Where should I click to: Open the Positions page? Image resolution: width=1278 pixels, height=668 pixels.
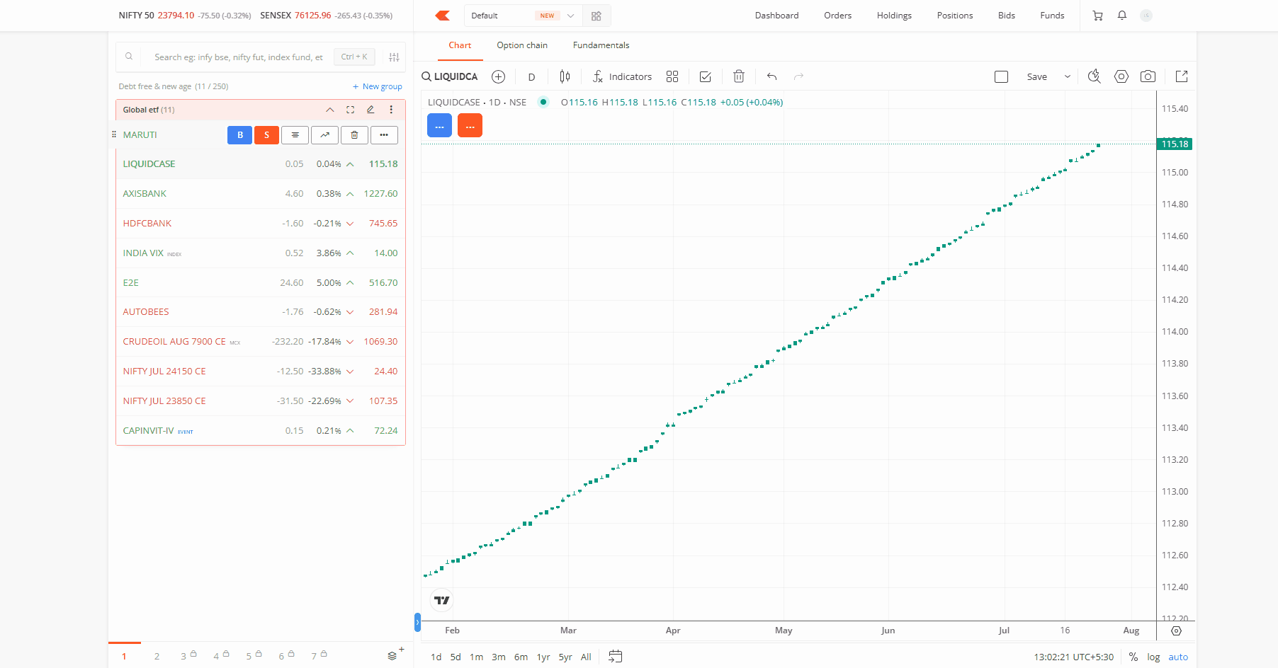[x=955, y=16]
